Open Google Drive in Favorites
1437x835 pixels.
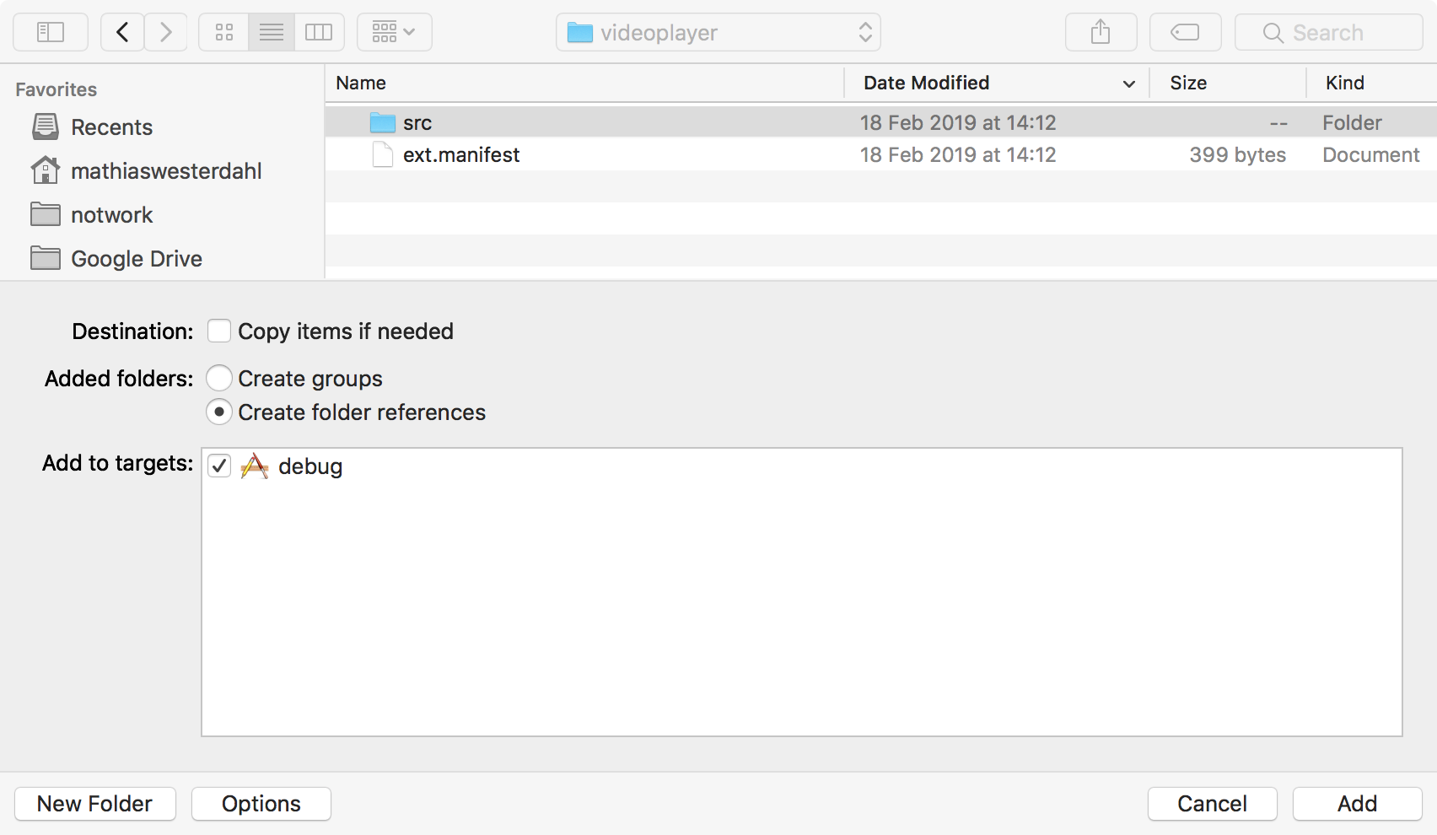136,259
